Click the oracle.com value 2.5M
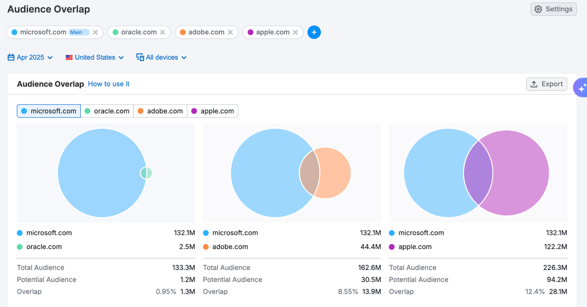587x307 pixels. point(187,247)
